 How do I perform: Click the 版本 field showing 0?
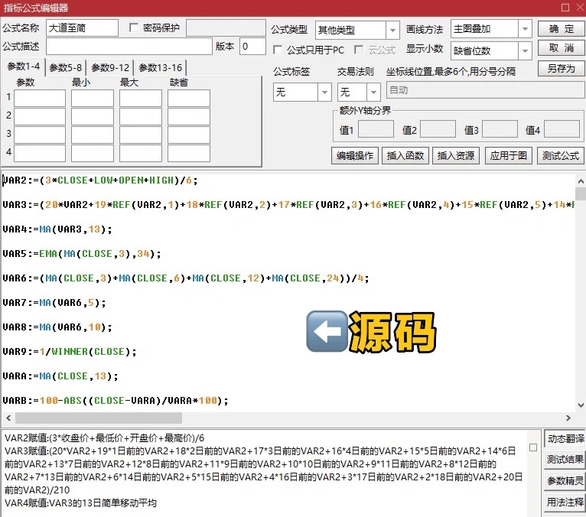252,47
